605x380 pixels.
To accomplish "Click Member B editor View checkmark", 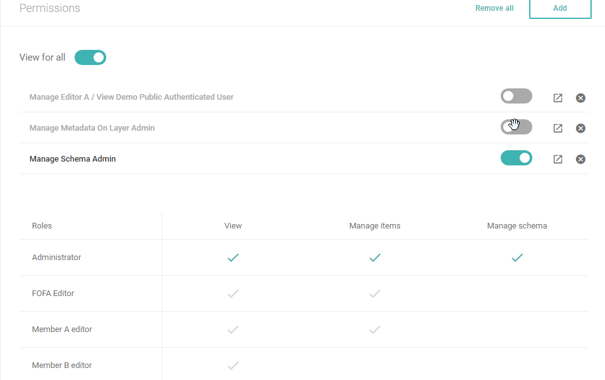I will pyautogui.click(x=233, y=365).
